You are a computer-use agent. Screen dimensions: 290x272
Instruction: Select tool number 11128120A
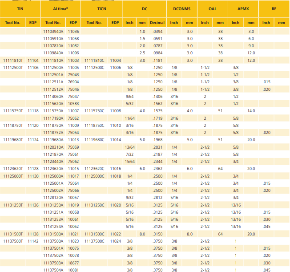point(53,198)
